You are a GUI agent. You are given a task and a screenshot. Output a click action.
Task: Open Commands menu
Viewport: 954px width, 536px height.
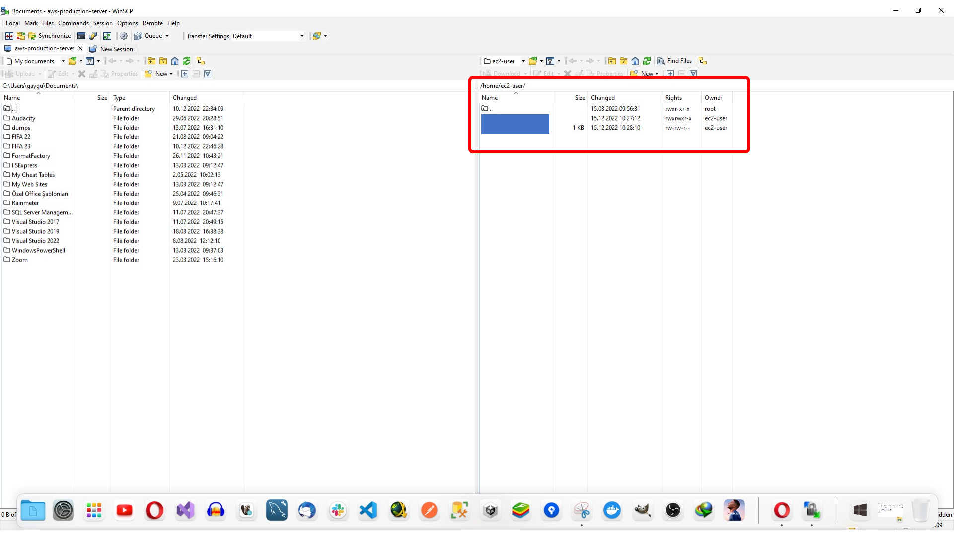pos(73,23)
